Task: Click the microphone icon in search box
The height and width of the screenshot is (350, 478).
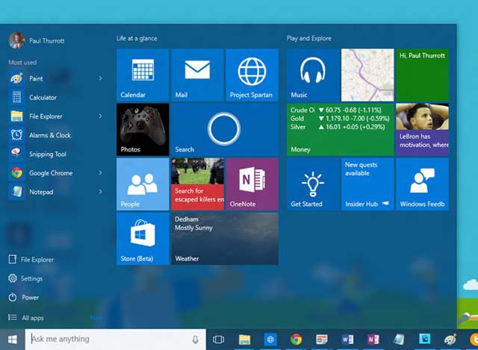Action: tap(196, 340)
